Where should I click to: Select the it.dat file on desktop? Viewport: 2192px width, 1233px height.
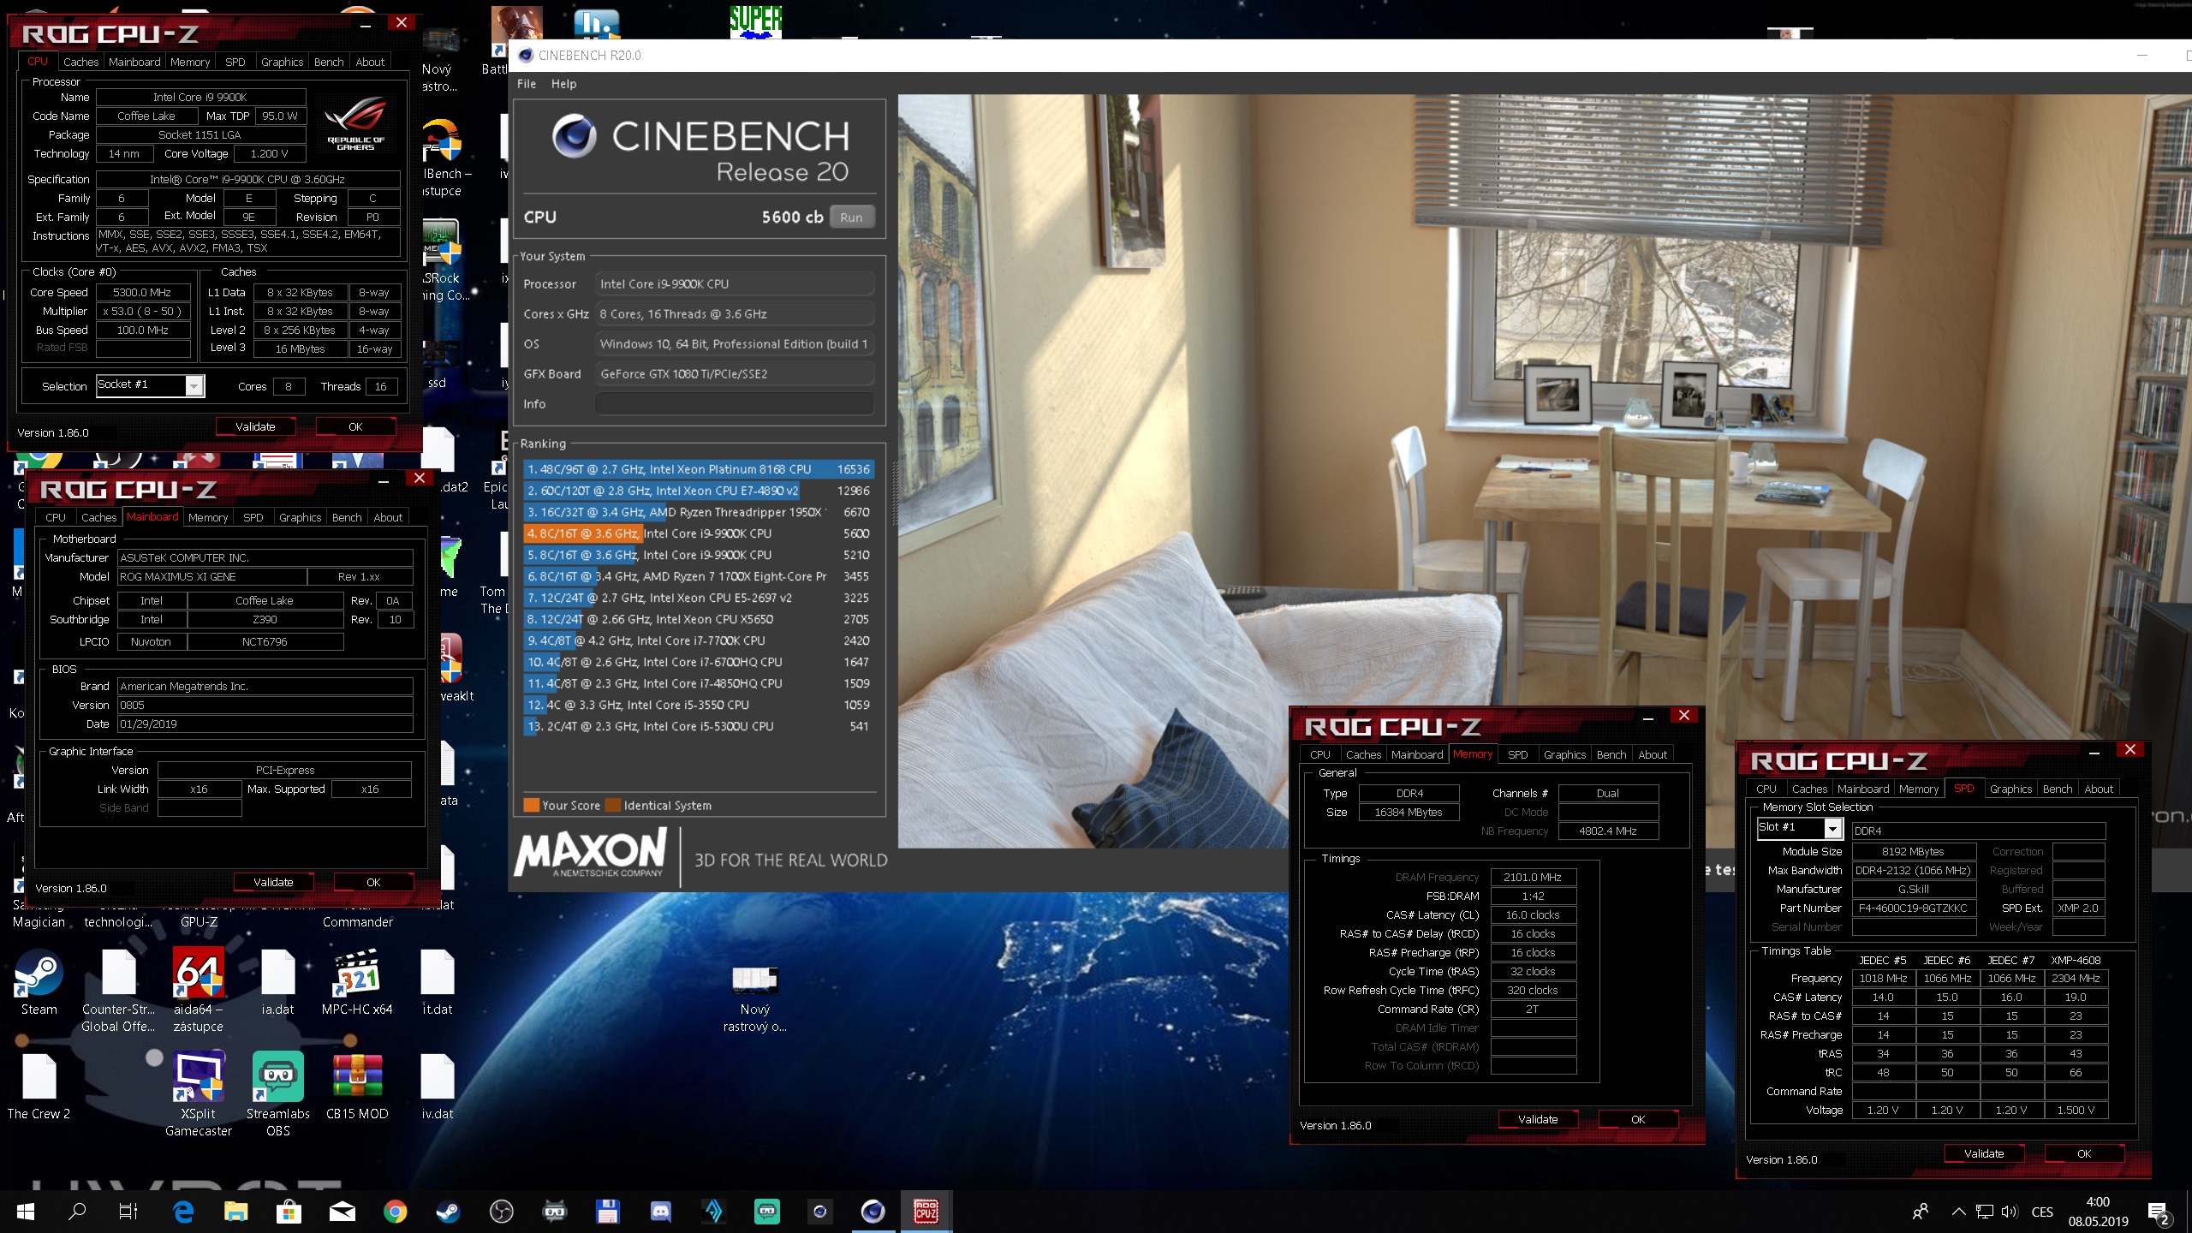437,980
